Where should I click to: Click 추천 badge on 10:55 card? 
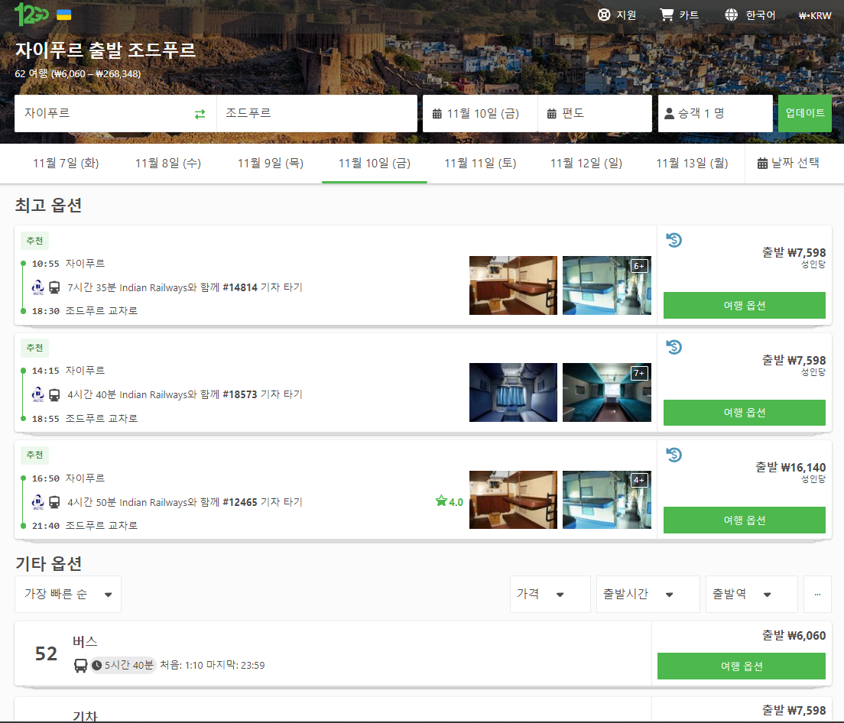tap(34, 241)
